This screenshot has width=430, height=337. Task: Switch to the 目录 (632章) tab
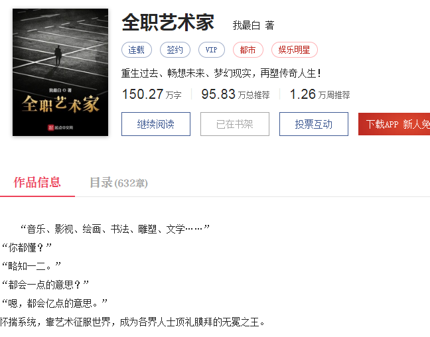pos(119,182)
